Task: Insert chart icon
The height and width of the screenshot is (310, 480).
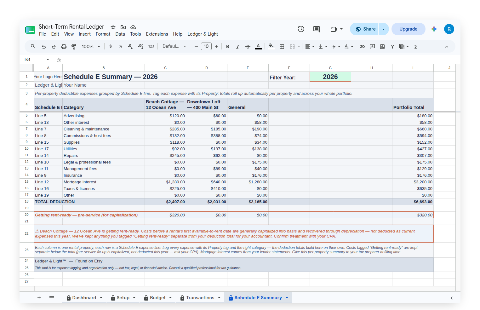Action: click(x=382, y=47)
